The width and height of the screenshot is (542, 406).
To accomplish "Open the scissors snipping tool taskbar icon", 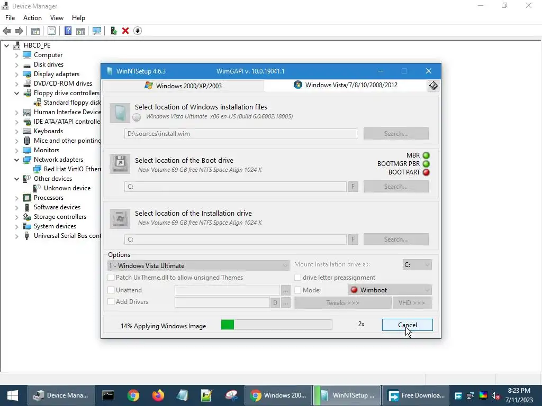I will [231, 395].
